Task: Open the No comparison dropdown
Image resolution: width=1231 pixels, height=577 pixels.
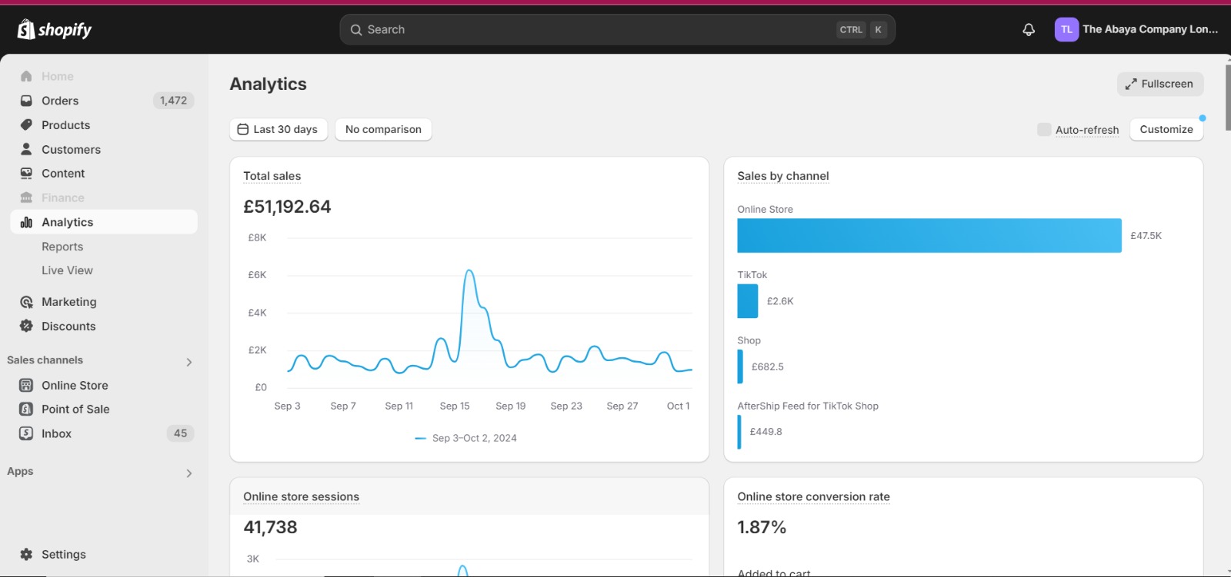Action: point(383,129)
